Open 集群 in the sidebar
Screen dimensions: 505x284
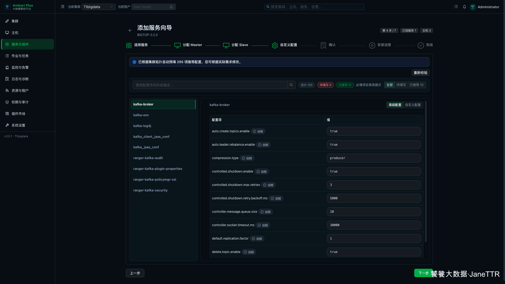(28, 21)
